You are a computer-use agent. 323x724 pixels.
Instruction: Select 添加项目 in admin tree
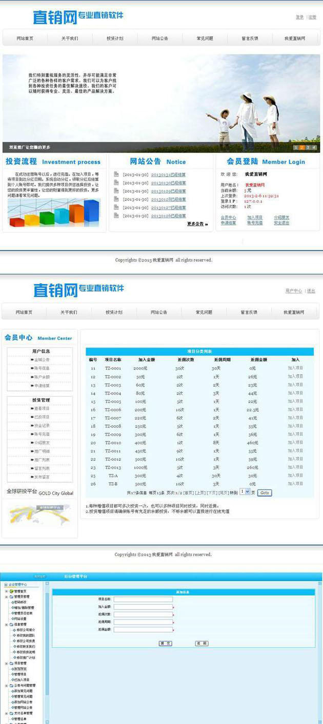pyautogui.click(x=19, y=669)
